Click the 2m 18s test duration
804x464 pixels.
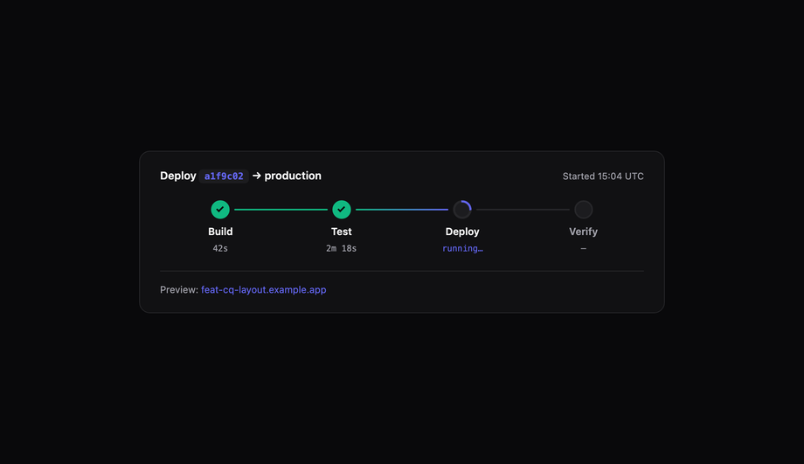341,248
